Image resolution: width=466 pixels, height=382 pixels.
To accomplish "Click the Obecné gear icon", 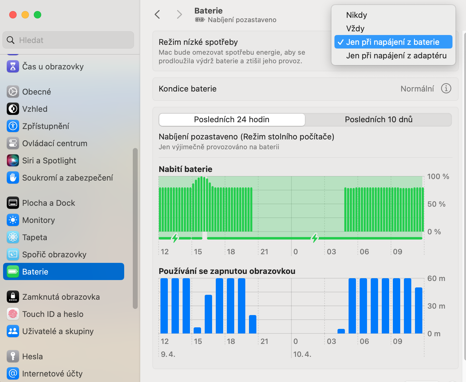I will pos(13,92).
